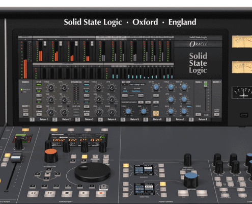This screenshot has height=204, width=252.
Task: Click the Bus Comp blue MAKE-UP knob
Action: coord(184,87)
